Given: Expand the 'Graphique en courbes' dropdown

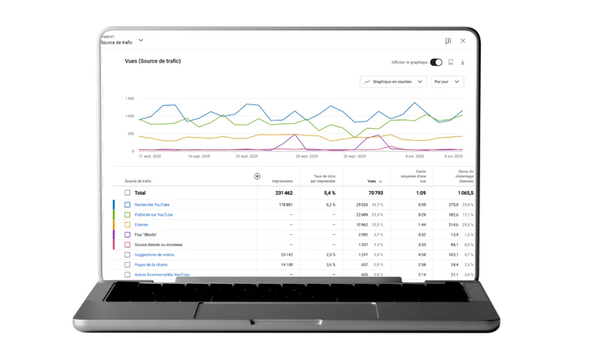Looking at the screenshot, I should [393, 82].
